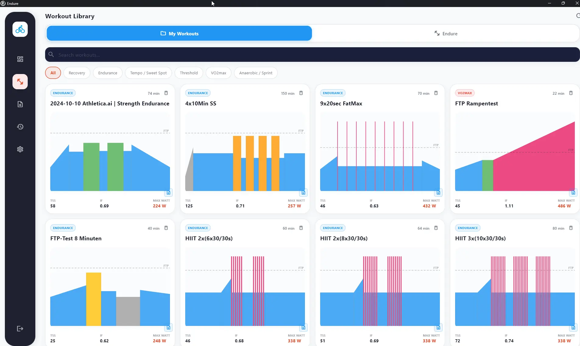The image size is (580, 346).
Task: Delete the 4x10Min SS workout
Action: pyautogui.click(x=301, y=93)
